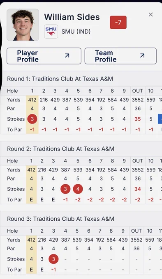Select the Round 1 Traditions Club heading
The height and width of the screenshot is (279, 162).
pos(60,79)
